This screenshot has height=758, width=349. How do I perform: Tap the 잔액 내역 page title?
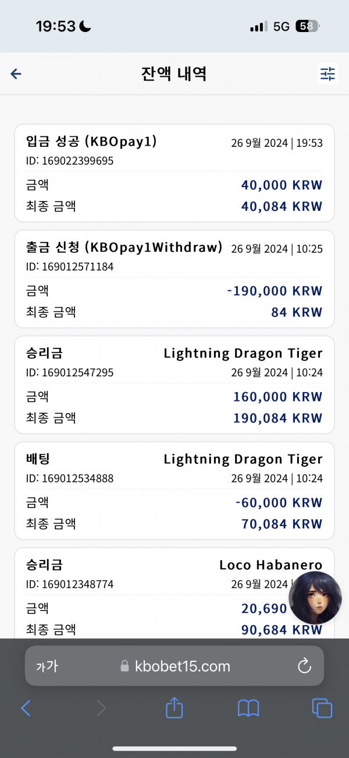coord(174,73)
